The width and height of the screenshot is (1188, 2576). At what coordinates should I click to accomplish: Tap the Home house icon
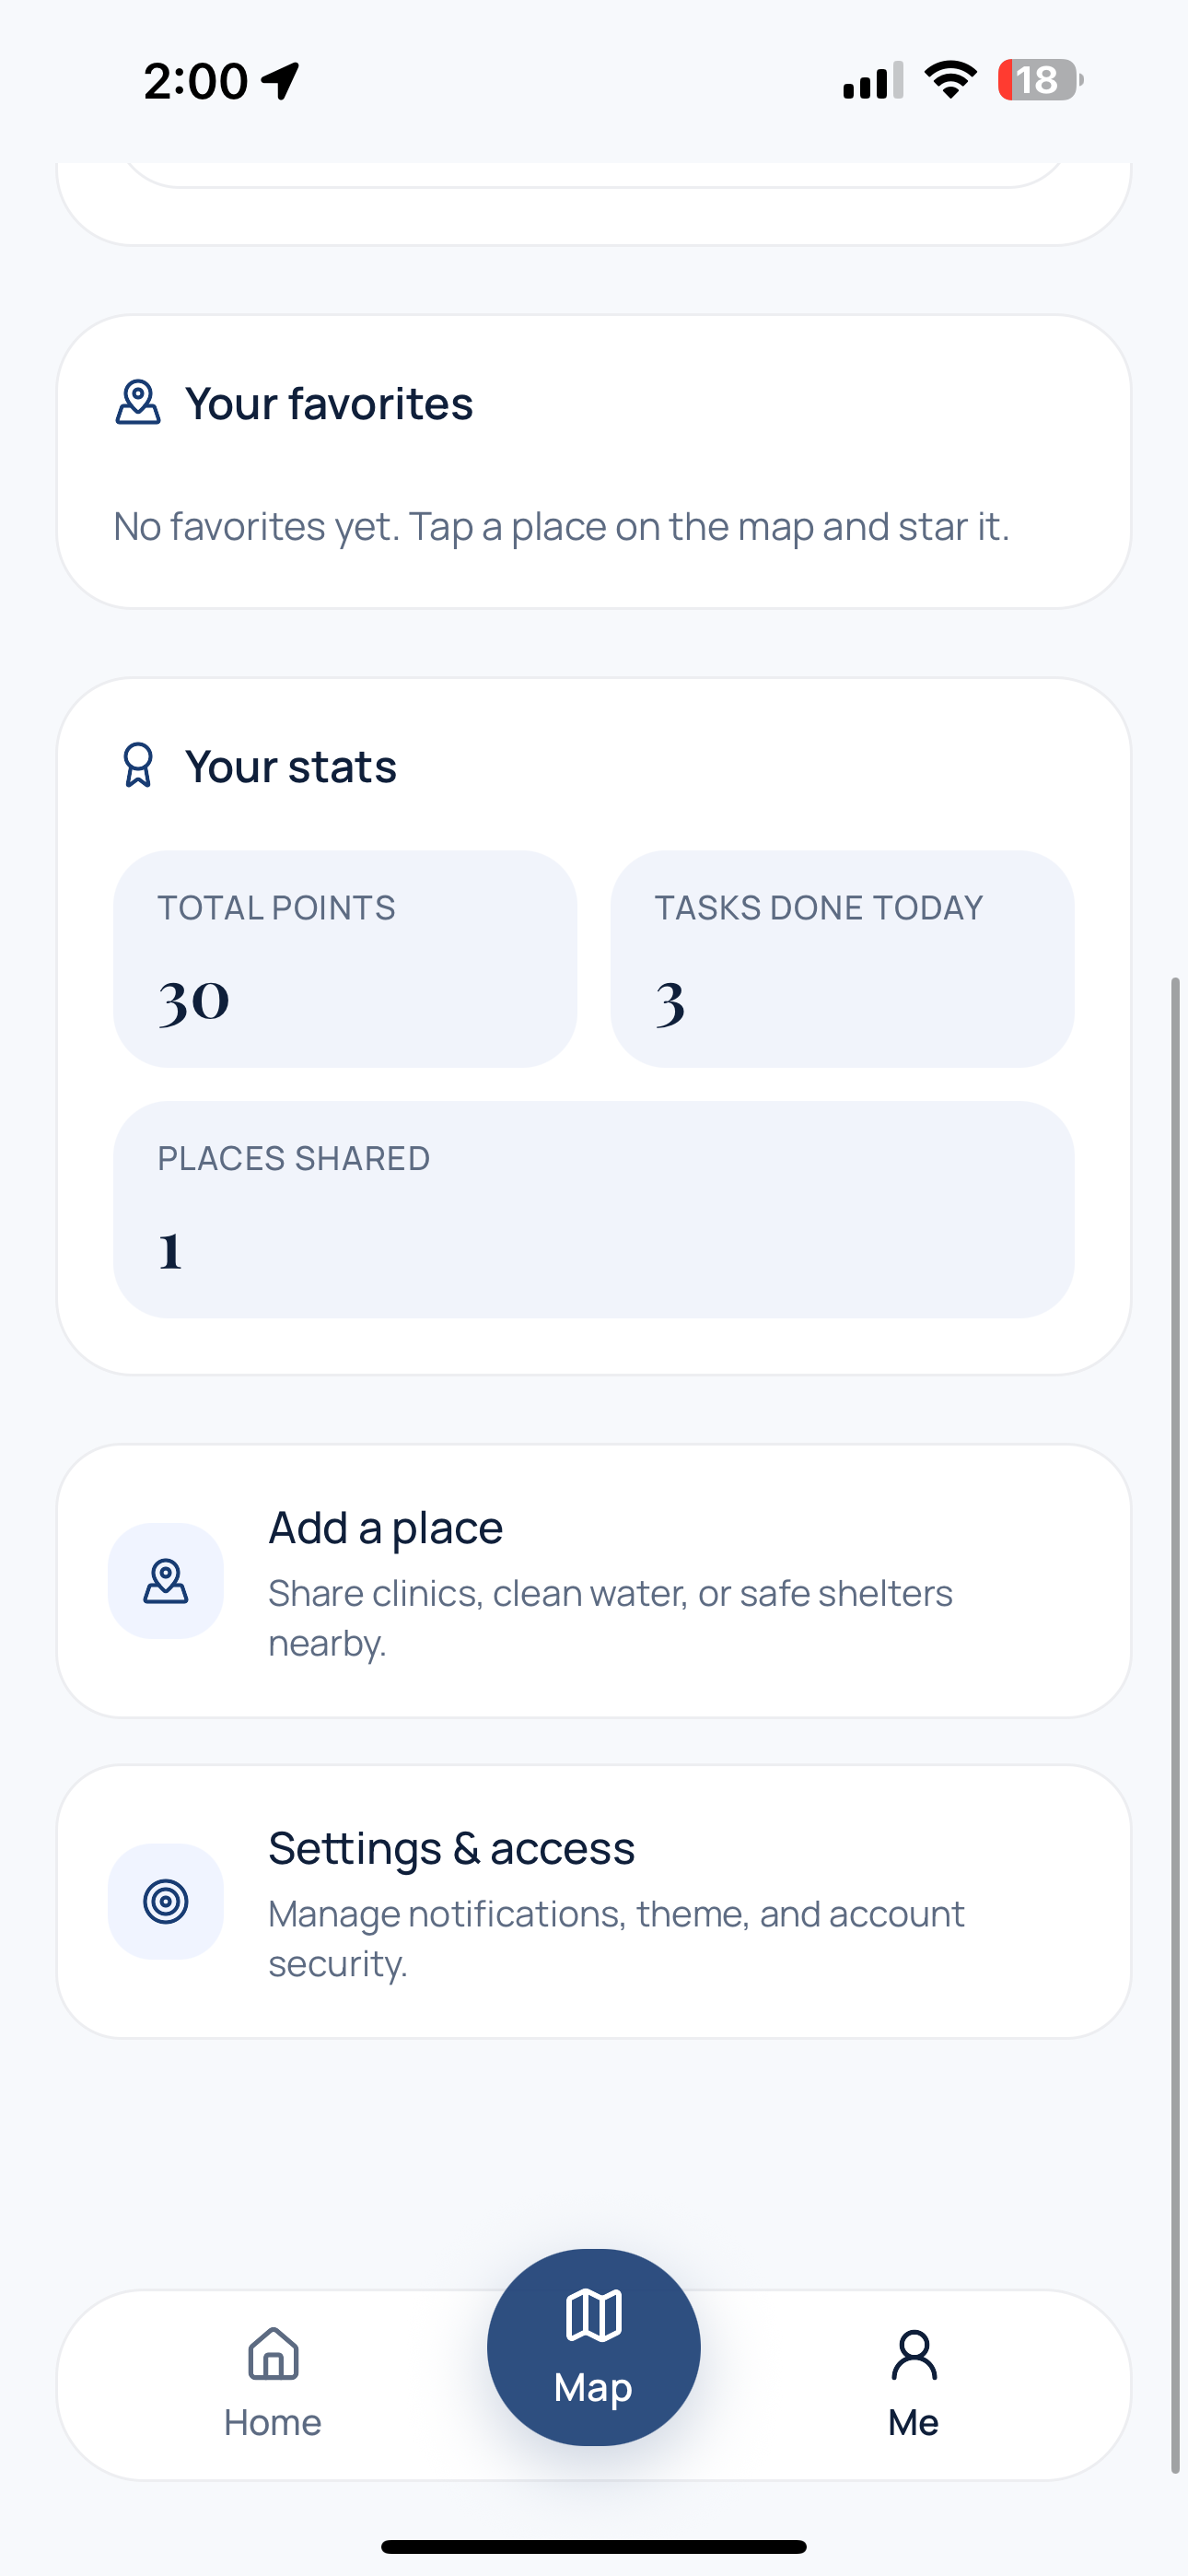click(x=273, y=2353)
